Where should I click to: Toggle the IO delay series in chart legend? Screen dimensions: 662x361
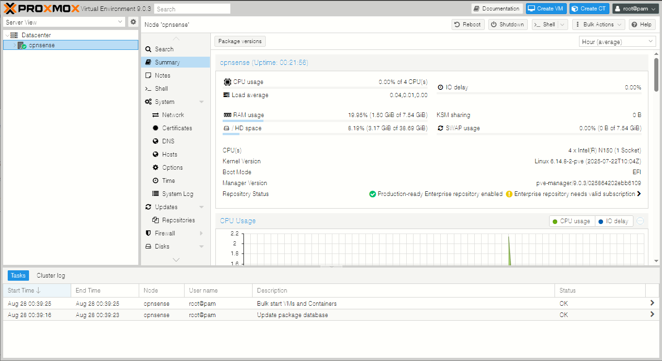[x=614, y=221]
